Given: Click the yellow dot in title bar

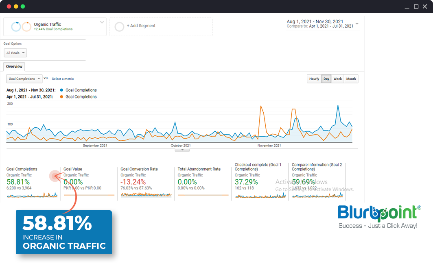Looking at the screenshot, I should point(16,7).
